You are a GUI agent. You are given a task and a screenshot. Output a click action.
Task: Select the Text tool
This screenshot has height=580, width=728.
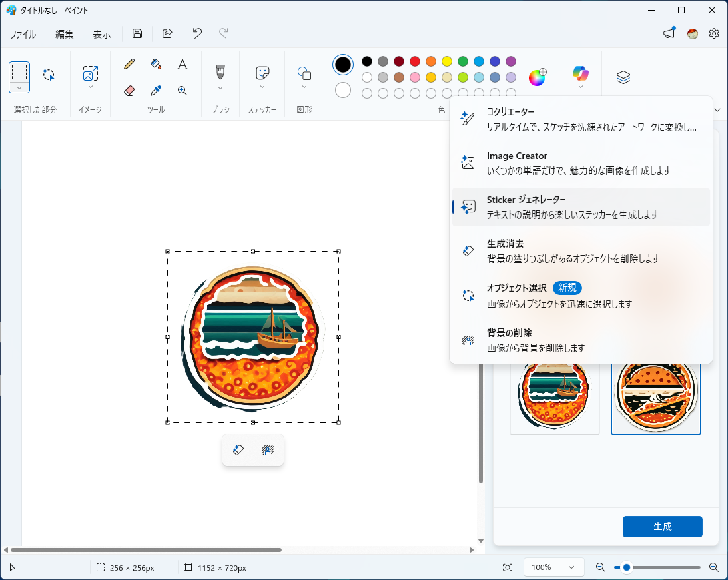tap(182, 64)
